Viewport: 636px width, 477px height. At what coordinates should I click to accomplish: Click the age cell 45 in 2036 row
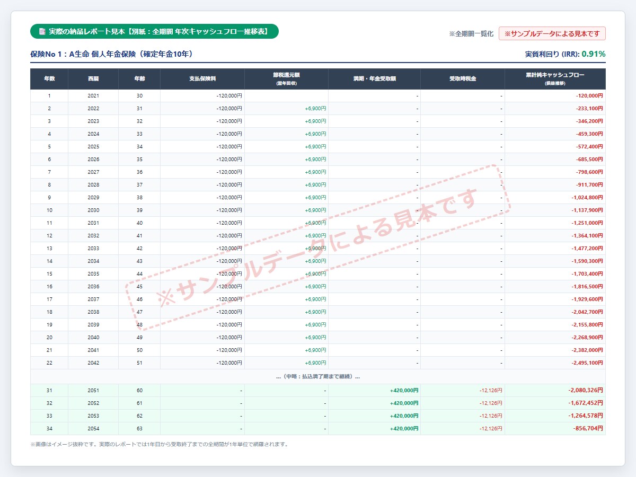coord(139,287)
